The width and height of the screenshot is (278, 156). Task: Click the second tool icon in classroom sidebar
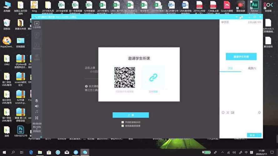pyautogui.click(x=37, y=35)
